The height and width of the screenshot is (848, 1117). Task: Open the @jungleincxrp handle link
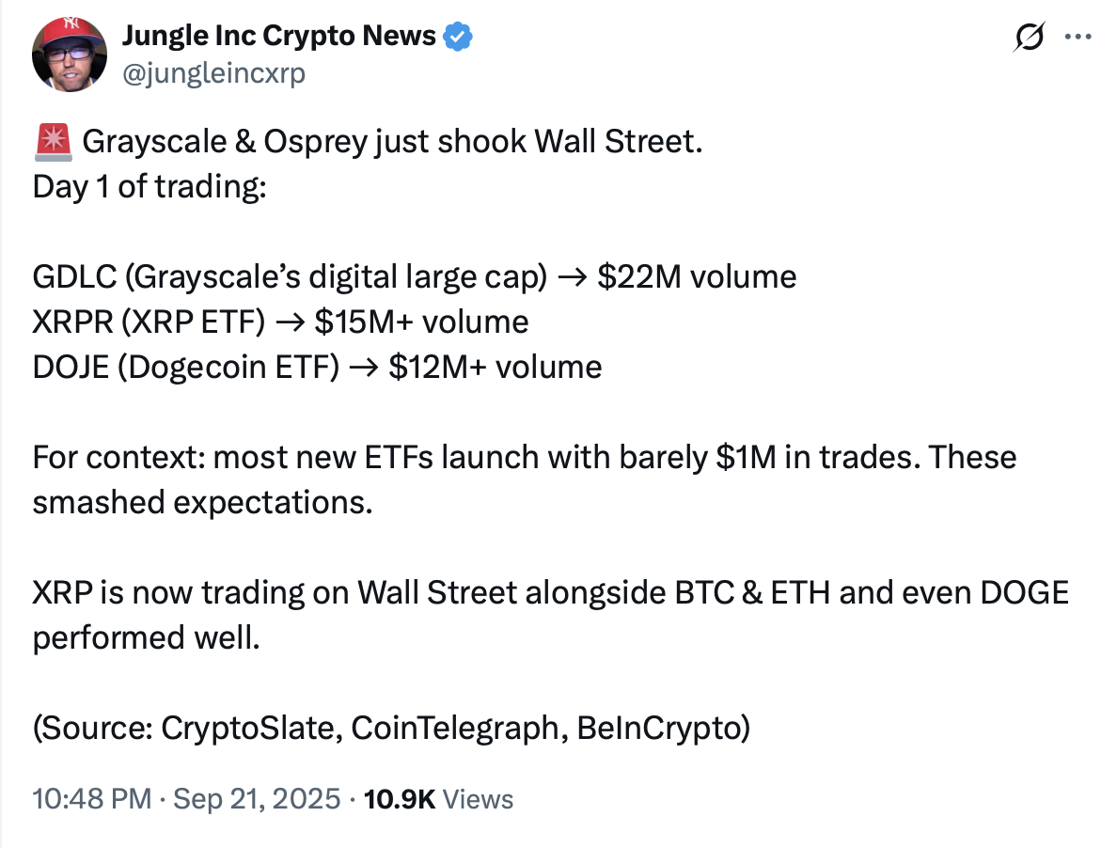(213, 72)
